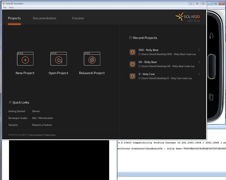Select the 0 - Holy Cow project name

pos(147,74)
